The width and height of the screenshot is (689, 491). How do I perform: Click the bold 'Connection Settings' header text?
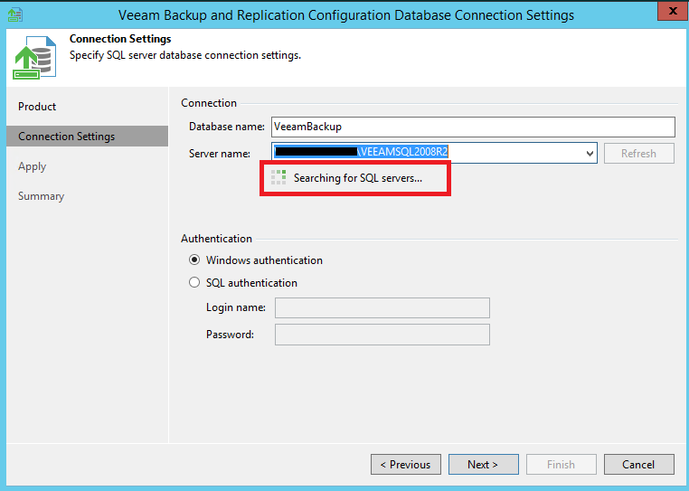[120, 39]
